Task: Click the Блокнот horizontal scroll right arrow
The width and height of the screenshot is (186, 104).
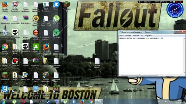Action: 182,75
